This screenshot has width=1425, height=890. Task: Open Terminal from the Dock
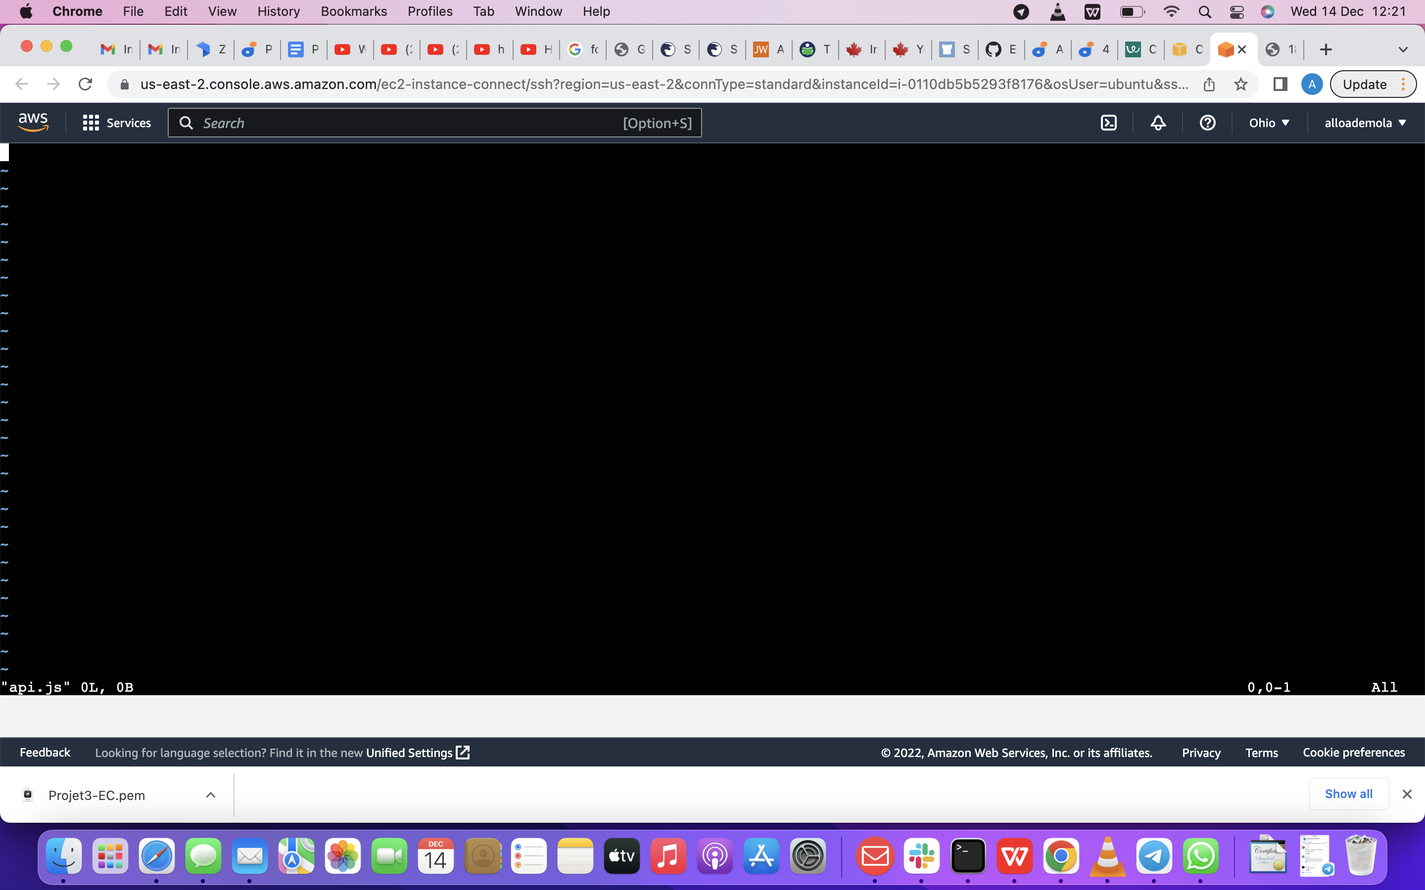pos(967,856)
